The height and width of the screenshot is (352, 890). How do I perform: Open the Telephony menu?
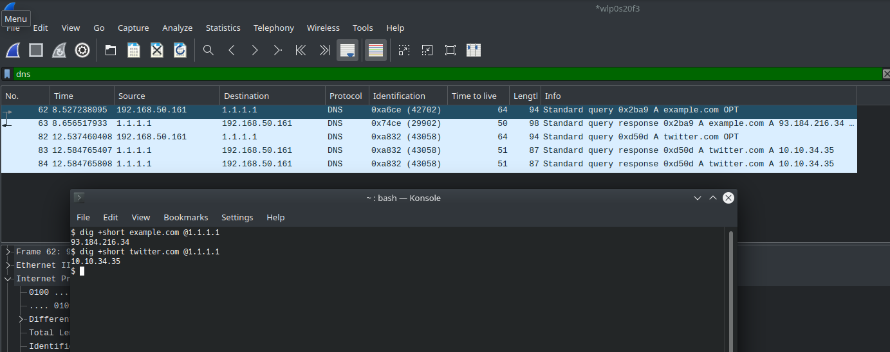click(x=273, y=28)
